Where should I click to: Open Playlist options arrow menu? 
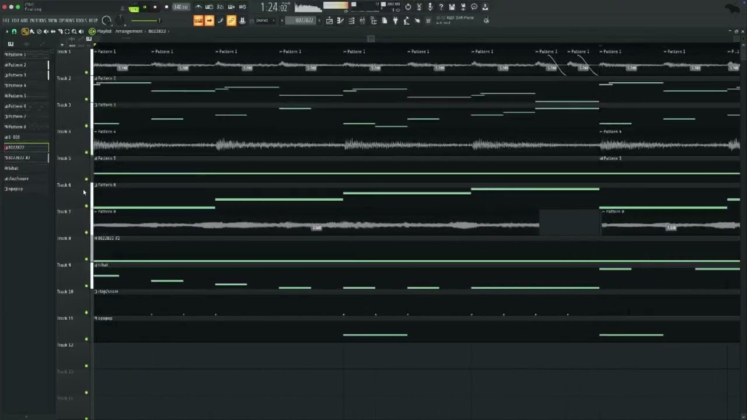click(7, 32)
